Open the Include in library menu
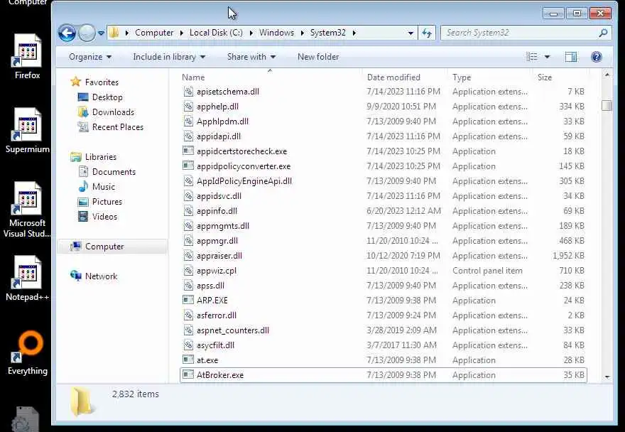 pos(169,57)
